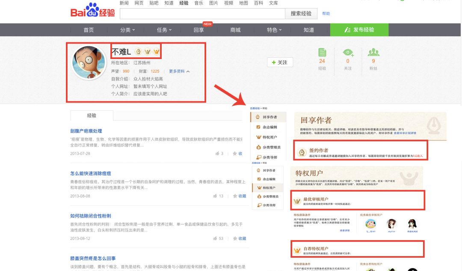This screenshot has height=271, width=462.
Task: Open the 商城 menu item
Action: [x=235, y=30]
